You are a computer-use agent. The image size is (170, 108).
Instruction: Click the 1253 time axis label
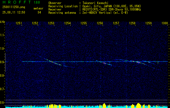point(51,23)
